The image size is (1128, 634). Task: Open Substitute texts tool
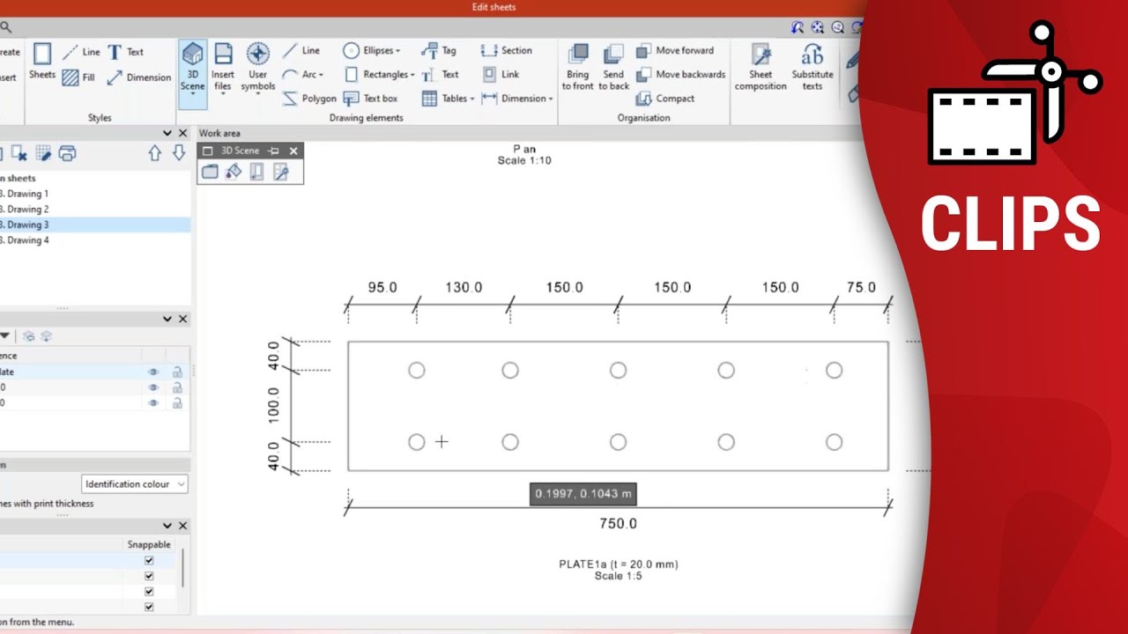[813, 67]
